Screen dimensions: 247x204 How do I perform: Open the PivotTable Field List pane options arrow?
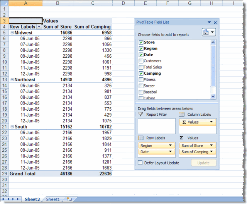209,22
